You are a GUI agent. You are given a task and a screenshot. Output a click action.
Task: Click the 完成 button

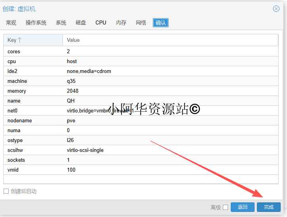pyautogui.click(x=269, y=207)
